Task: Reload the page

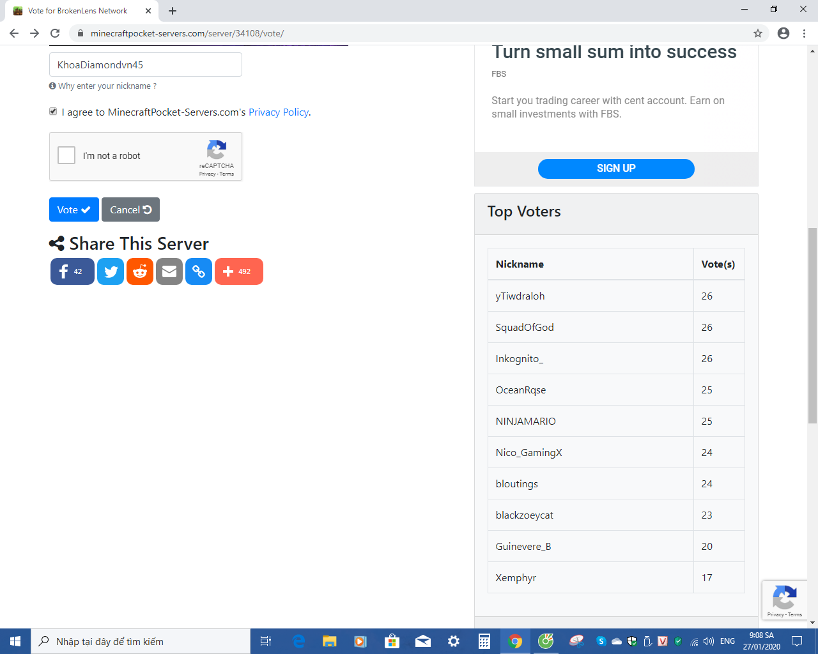Action: (55, 33)
